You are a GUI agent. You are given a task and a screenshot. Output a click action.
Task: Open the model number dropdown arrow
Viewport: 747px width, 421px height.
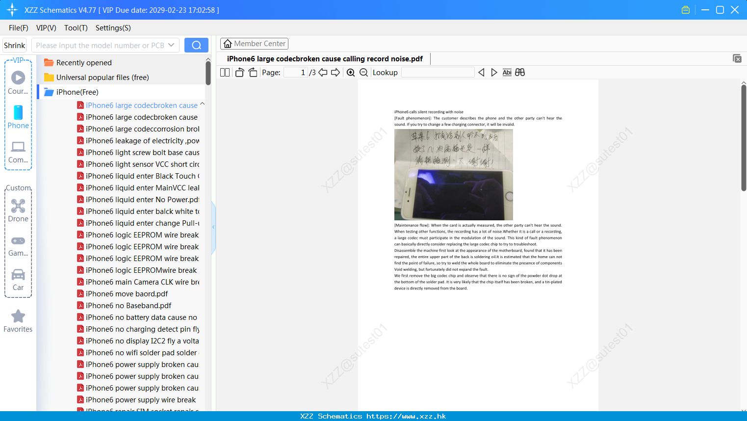[x=171, y=45]
